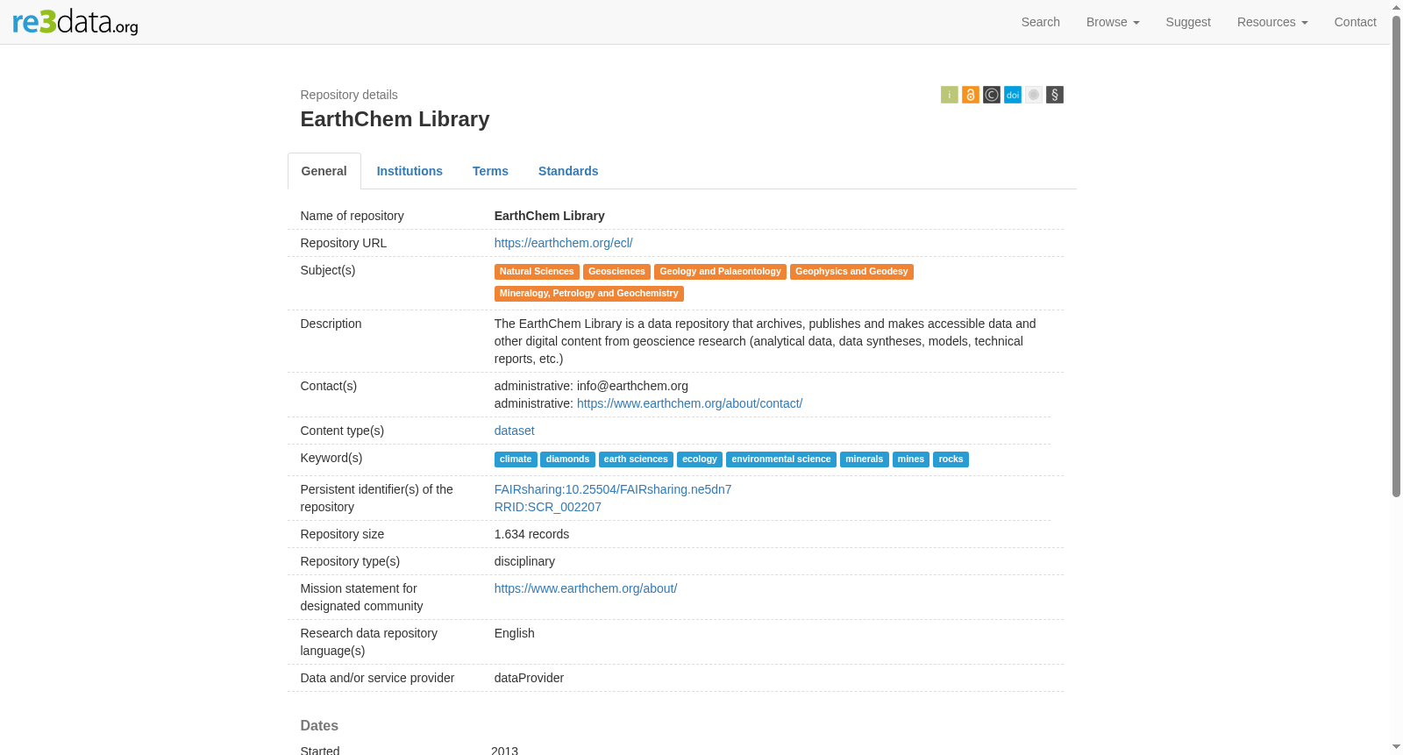Click the copyright license badge
The height and width of the screenshot is (755, 1403).
pyautogui.click(x=992, y=95)
